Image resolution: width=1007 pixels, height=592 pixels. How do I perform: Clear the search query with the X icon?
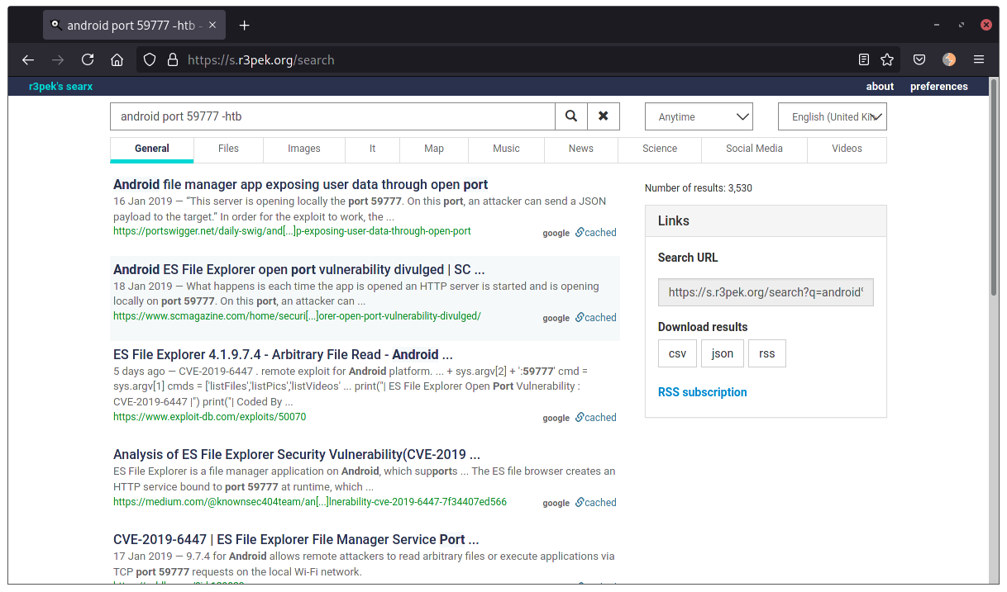coord(603,116)
